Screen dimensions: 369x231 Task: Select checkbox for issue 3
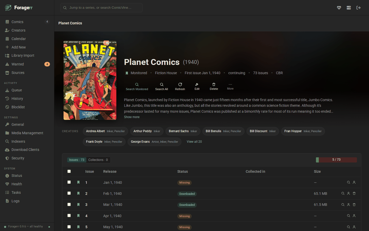(x=69, y=204)
